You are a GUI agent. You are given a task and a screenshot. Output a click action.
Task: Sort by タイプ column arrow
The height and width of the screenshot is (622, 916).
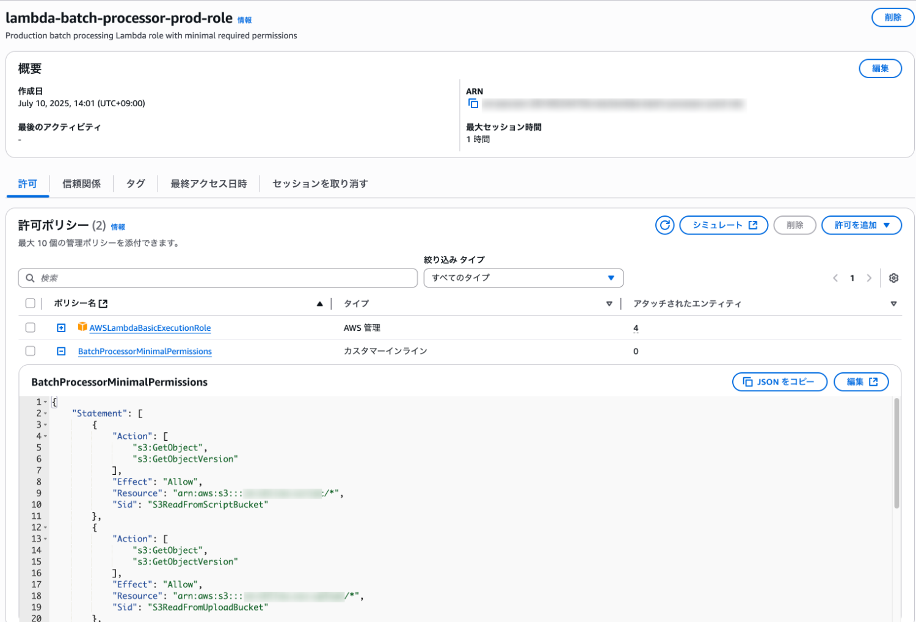pos(609,304)
